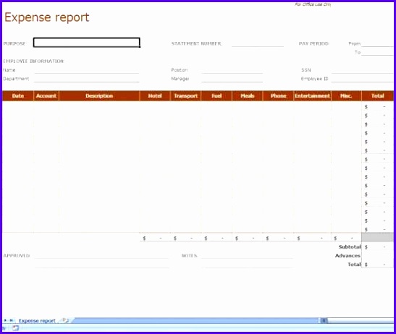This screenshot has width=396, height=334.
Task: Jump to the last sheet using the arrow
Action: coord(12,320)
